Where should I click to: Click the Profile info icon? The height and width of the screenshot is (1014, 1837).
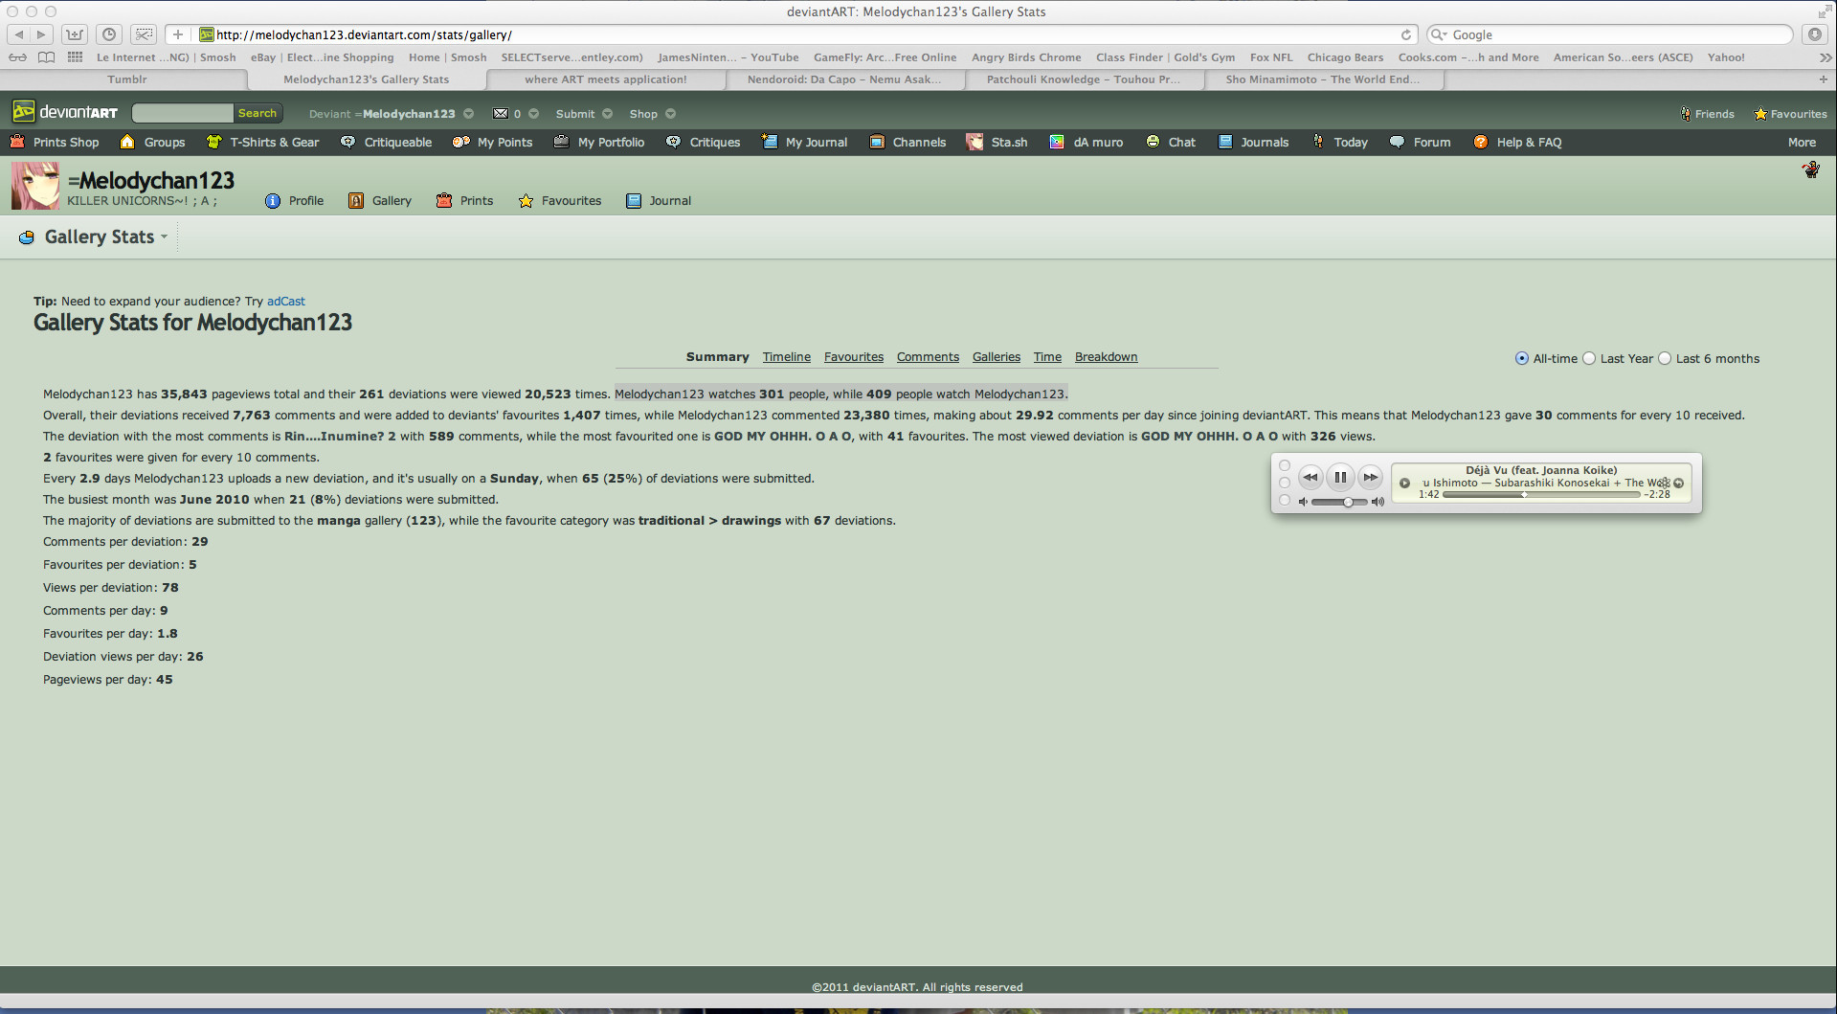point(273,201)
